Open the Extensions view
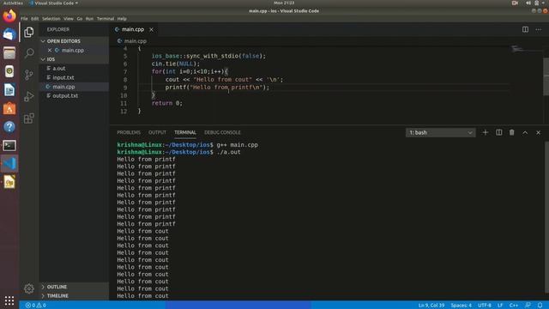 [x=29, y=118]
